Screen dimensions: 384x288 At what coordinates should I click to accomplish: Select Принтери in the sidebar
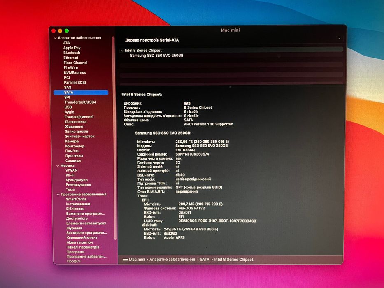(x=74, y=156)
